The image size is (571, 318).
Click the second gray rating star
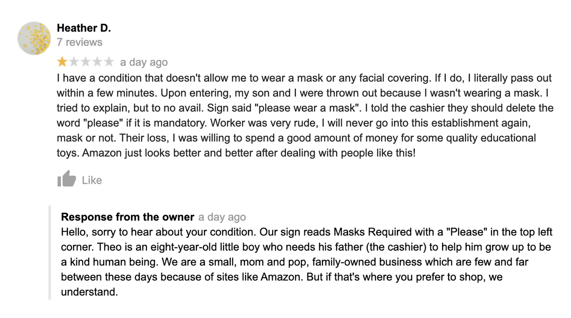pyautogui.click(x=74, y=62)
